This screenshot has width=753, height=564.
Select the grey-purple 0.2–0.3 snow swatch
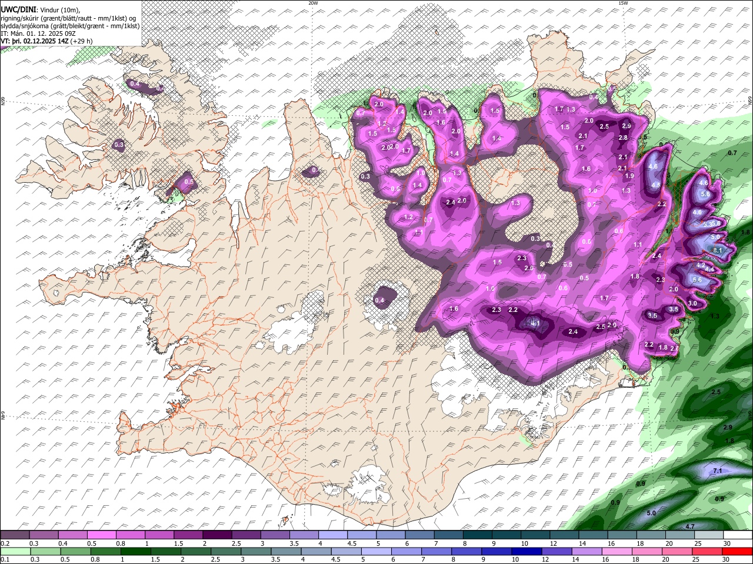click(x=15, y=535)
